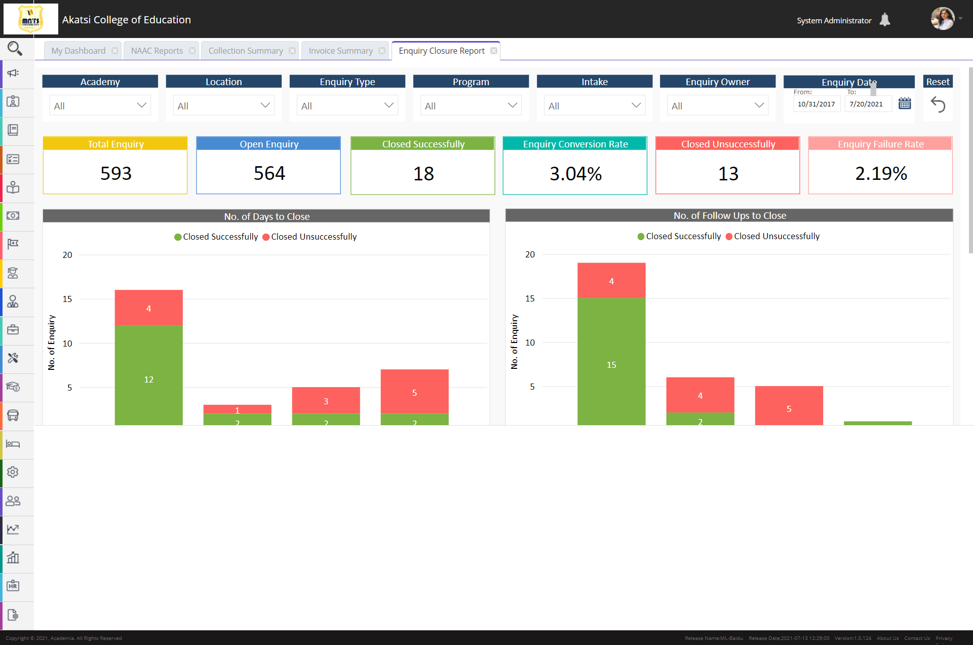973x645 pixels.
Task: Expand the Program filter dropdown
Action: coord(471,105)
